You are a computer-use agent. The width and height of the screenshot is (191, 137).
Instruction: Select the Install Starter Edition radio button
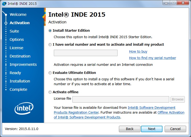coord(50,31)
